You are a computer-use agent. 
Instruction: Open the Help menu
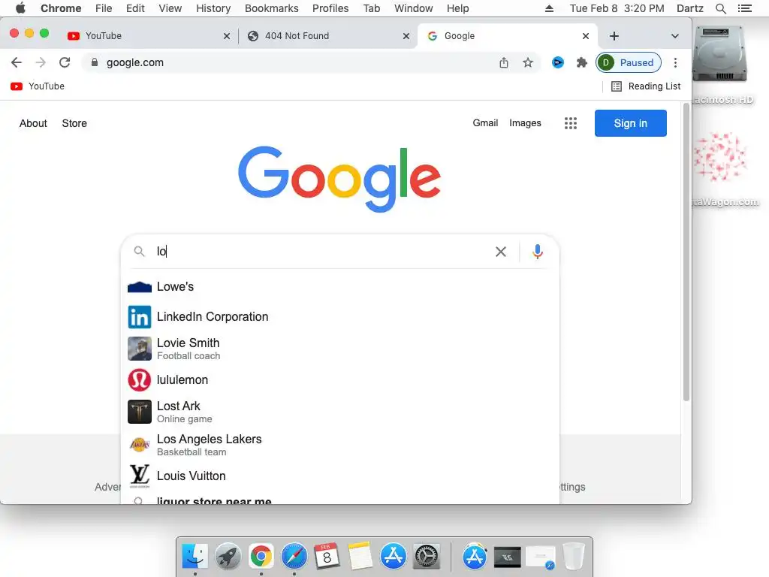(x=457, y=8)
